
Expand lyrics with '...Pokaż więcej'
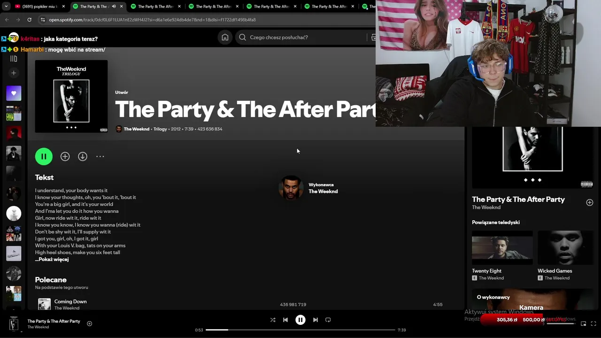point(52,260)
